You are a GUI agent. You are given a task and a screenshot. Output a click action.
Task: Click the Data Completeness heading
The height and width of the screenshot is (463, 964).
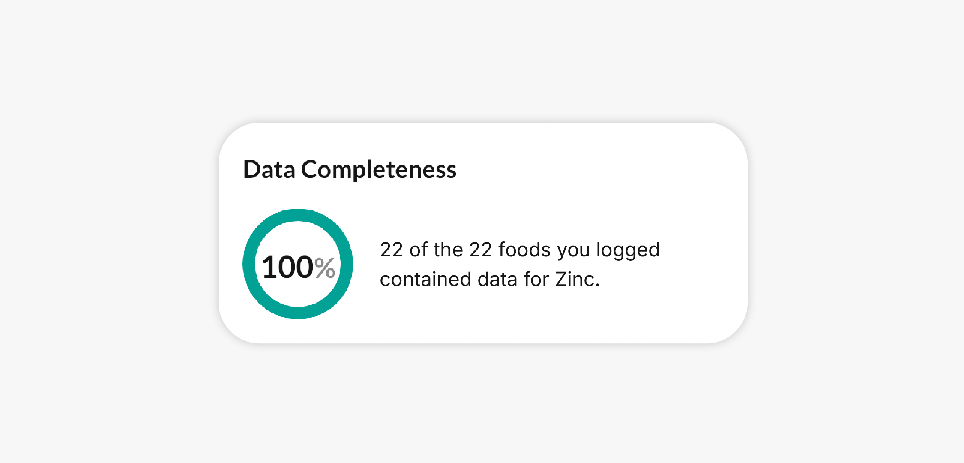pos(350,169)
